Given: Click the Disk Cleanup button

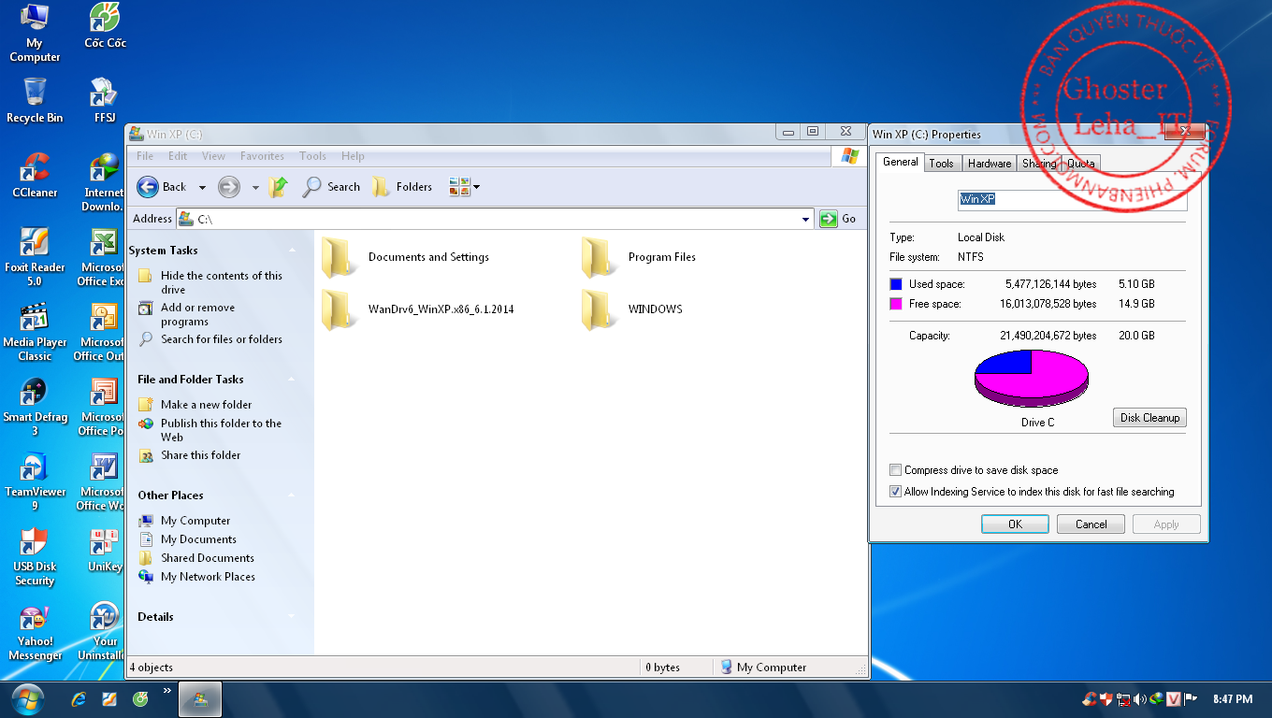Looking at the screenshot, I should click(1149, 418).
